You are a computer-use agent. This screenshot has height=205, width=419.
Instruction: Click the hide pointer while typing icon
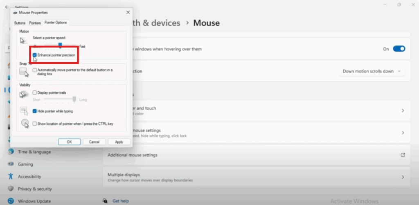pyautogui.click(x=24, y=111)
